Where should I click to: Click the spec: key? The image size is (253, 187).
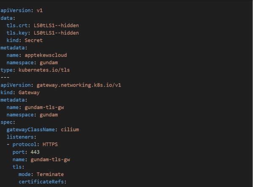pos(7,122)
